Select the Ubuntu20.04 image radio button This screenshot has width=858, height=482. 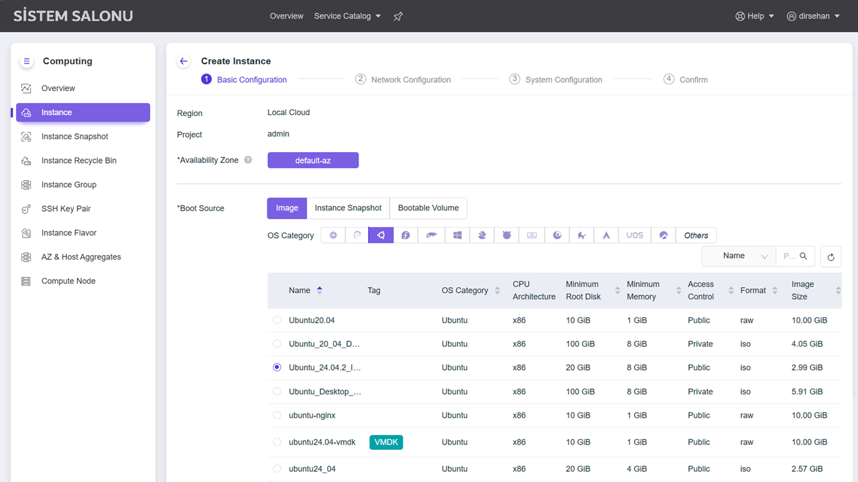tap(277, 320)
